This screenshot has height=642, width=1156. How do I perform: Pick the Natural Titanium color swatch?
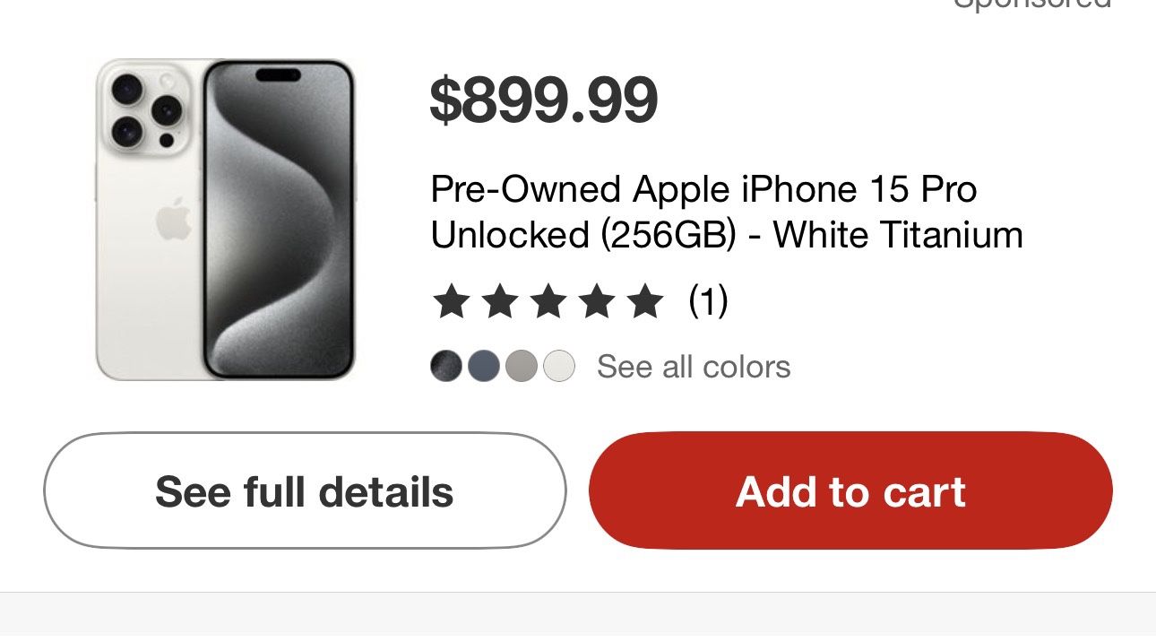[x=522, y=367]
